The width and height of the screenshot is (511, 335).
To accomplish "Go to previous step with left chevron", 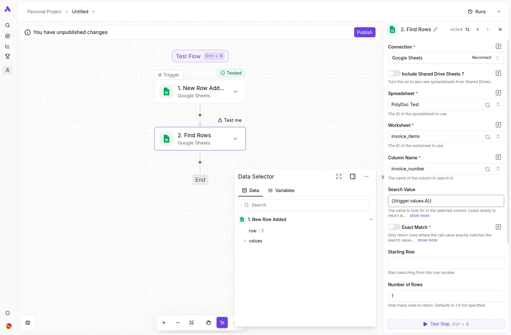I will 478,30.
